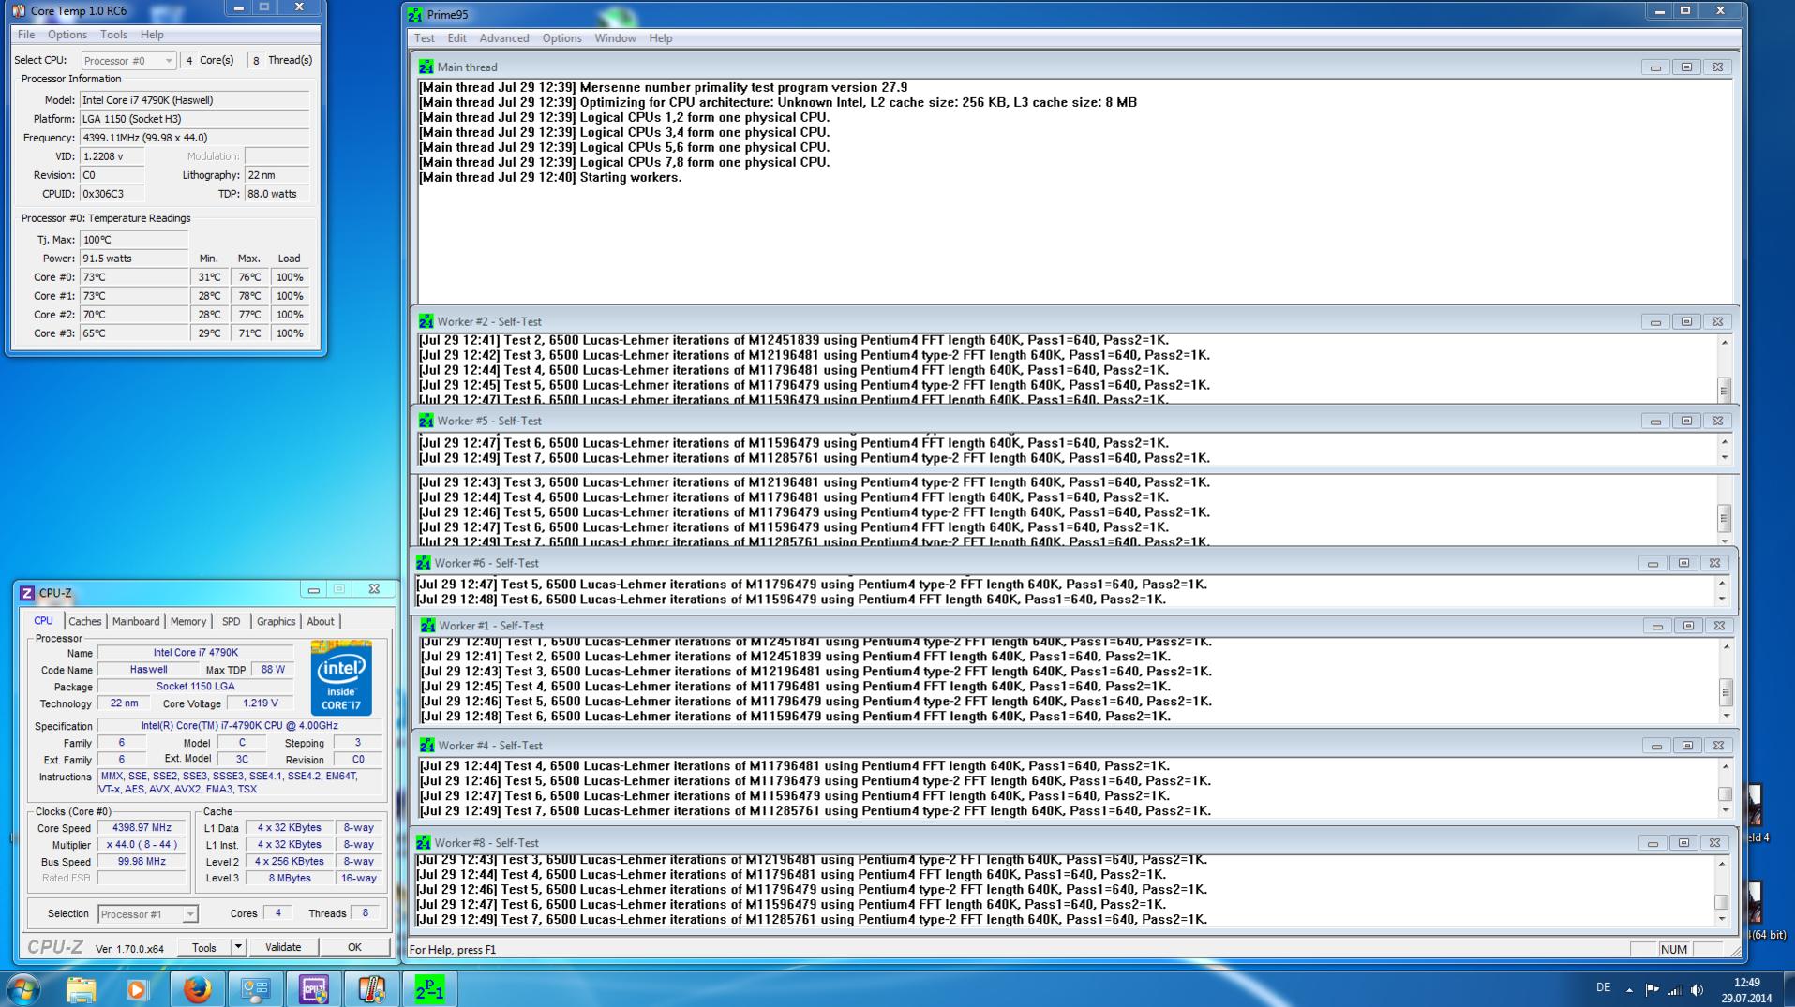Image resolution: width=1795 pixels, height=1007 pixels.
Task: Open CPU-Z Tools dropdown arrow
Action: (238, 947)
